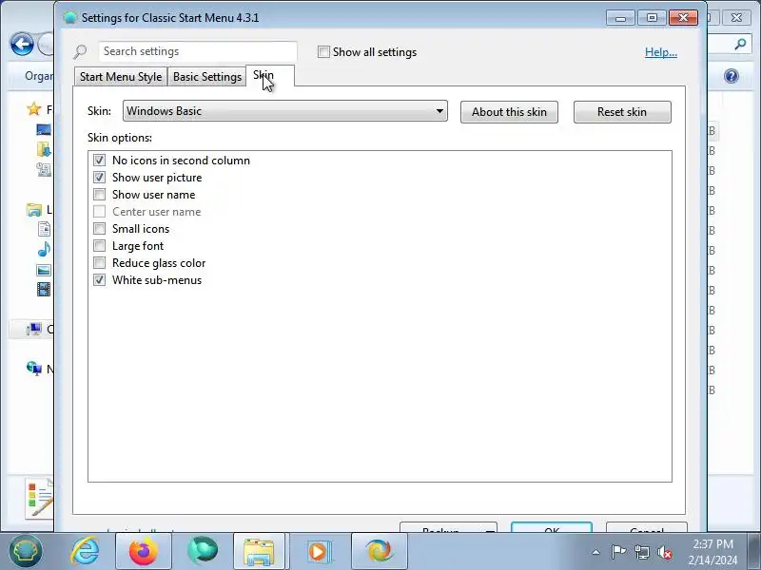The height and width of the screenshot is (570, 761).
Task: Click the muted volume tray icon
Action: tap(664, 552)
